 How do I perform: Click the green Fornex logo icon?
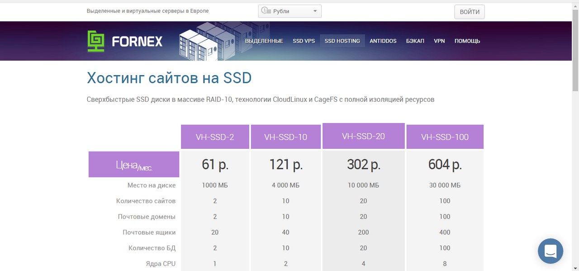pos(96,41)
